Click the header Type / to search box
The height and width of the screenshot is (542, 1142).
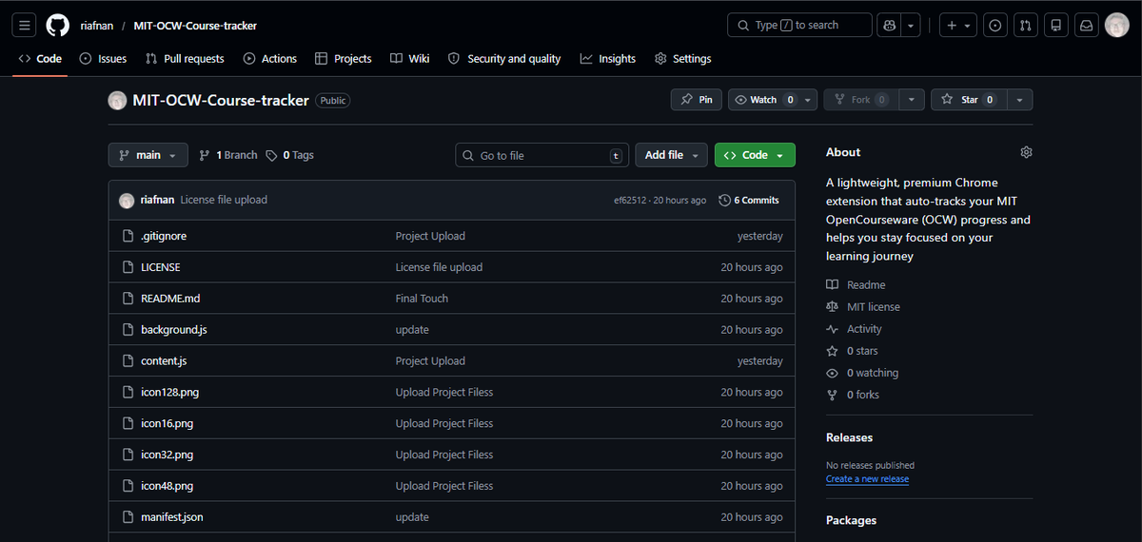tap(799, 26)
